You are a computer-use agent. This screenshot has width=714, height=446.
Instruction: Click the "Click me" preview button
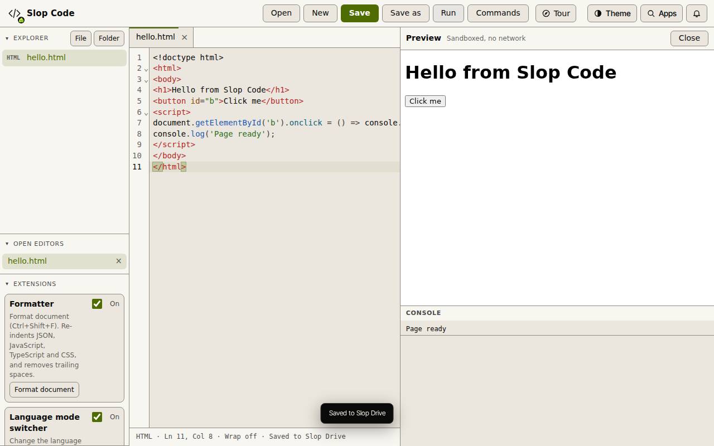point(425,101)
